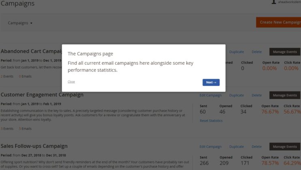The image size is (301, 170).
Task: Open the Sales Follow-ups Campaign title
Action: tap(34, 146)
